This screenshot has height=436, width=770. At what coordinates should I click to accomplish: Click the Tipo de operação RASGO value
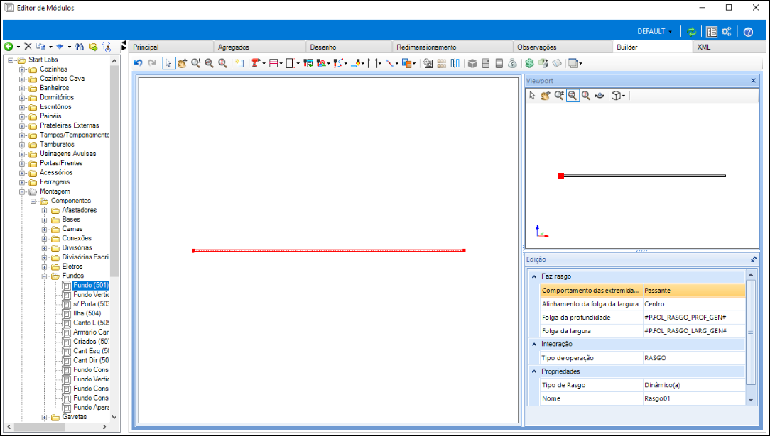[x=694, y=358]
